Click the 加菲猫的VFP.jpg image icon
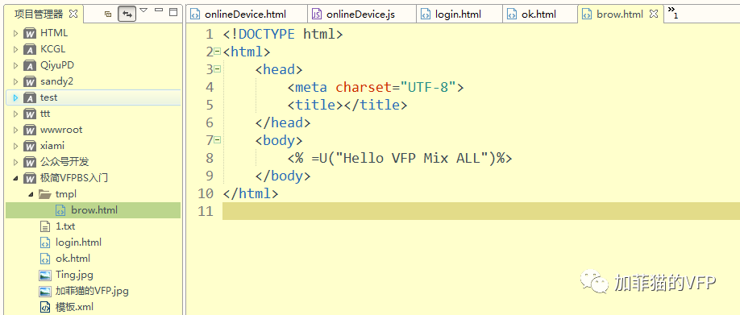This screenshot has height=315, width=740. coord(45,291)
